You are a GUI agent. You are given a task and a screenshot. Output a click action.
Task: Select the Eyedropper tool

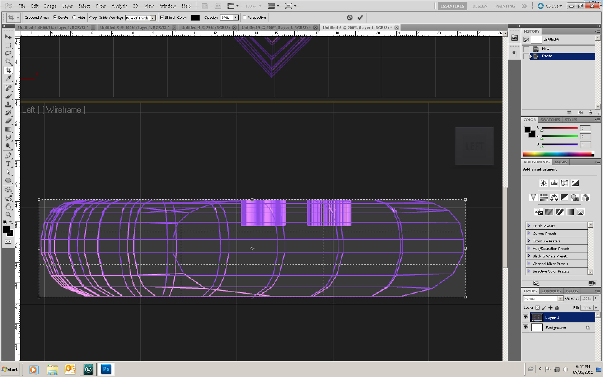pyautogui.click(x=8, y=78)
